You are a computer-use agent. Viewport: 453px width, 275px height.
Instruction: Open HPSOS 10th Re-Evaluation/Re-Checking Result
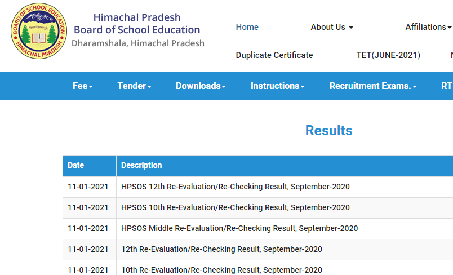pos(235,208)
